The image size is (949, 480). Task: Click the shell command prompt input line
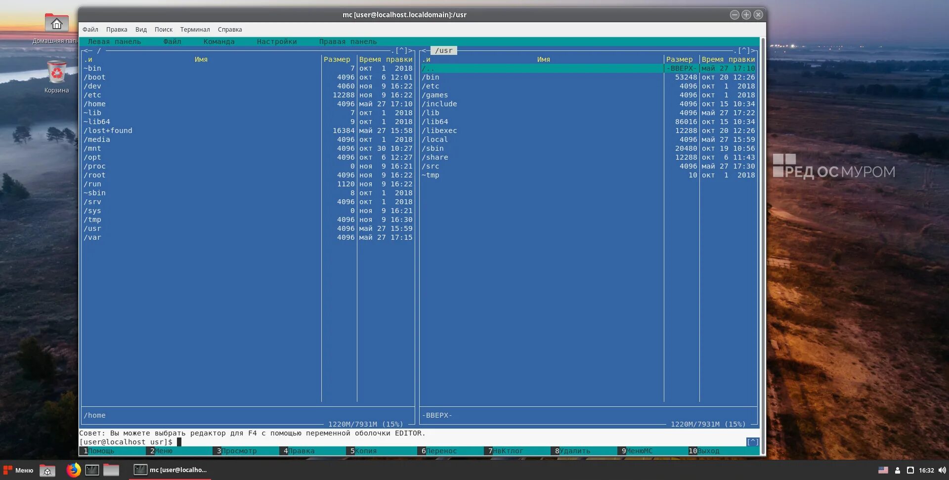tap(412, 442)
